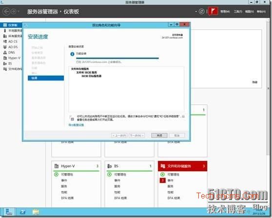Select the 开始之前 step in the wizard
This screenshot has width=272, height=218.
coord(37,48)
